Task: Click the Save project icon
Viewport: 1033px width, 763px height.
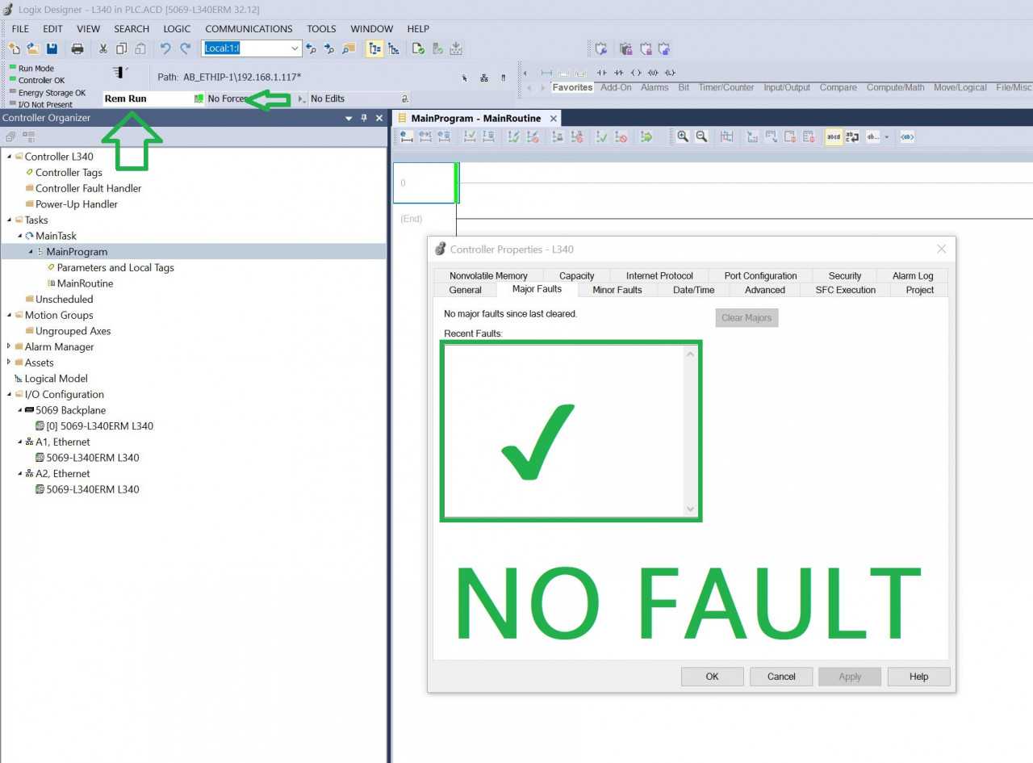Action: [52, 48]
